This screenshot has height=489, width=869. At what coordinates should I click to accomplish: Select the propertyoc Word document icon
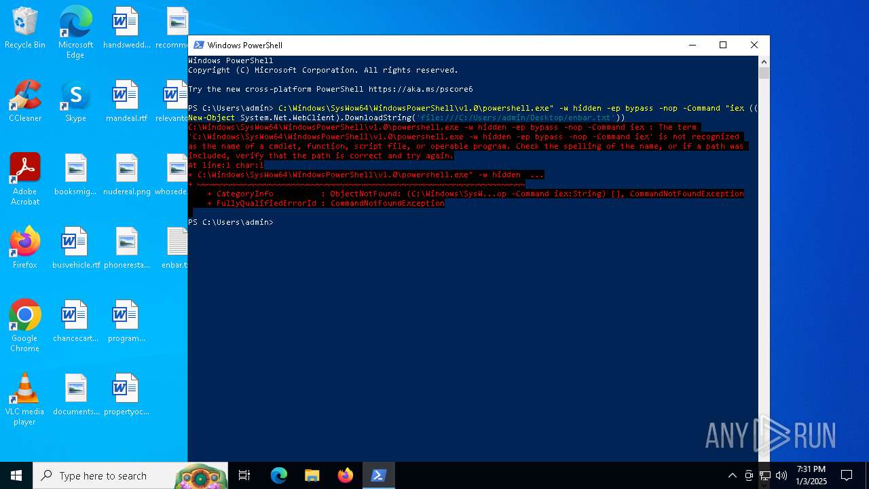pyautogui.click(x=126, y=395)
